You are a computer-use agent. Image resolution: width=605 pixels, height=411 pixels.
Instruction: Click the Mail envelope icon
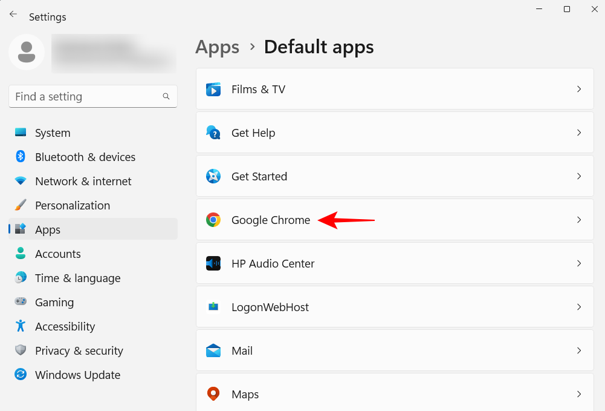[213, 350]
